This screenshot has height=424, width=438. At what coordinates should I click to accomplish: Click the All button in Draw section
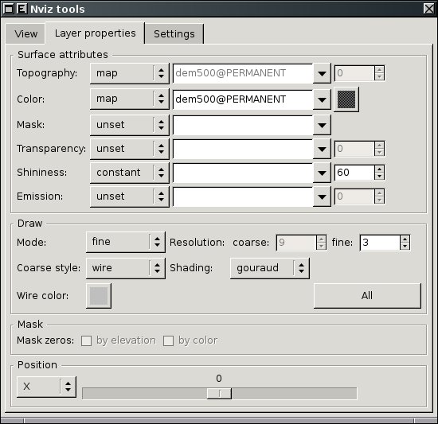[367, 296]
